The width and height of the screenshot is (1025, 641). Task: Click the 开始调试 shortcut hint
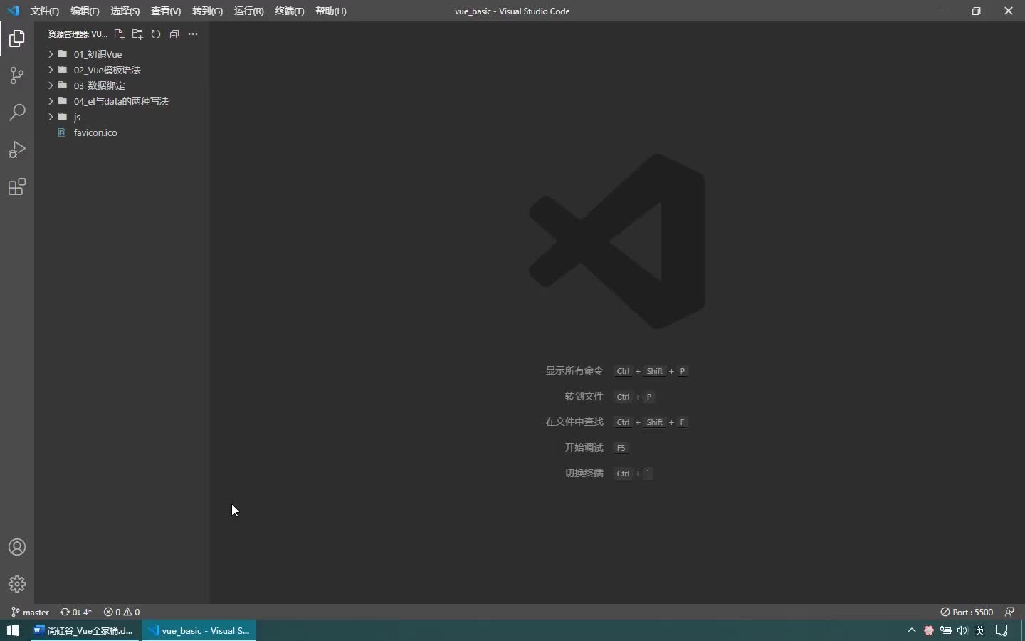[584, 447]
